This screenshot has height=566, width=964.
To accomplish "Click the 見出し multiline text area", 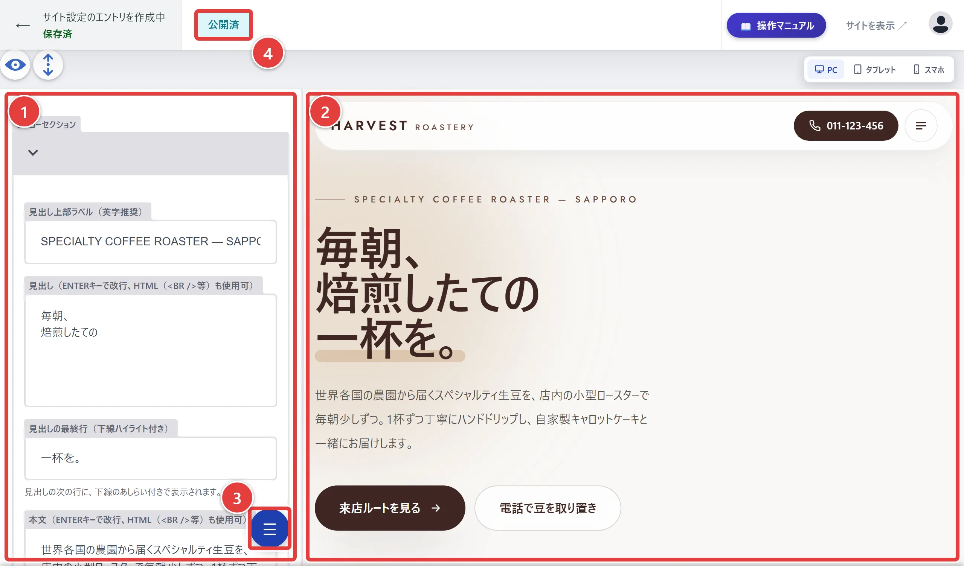I will point(150,350).
